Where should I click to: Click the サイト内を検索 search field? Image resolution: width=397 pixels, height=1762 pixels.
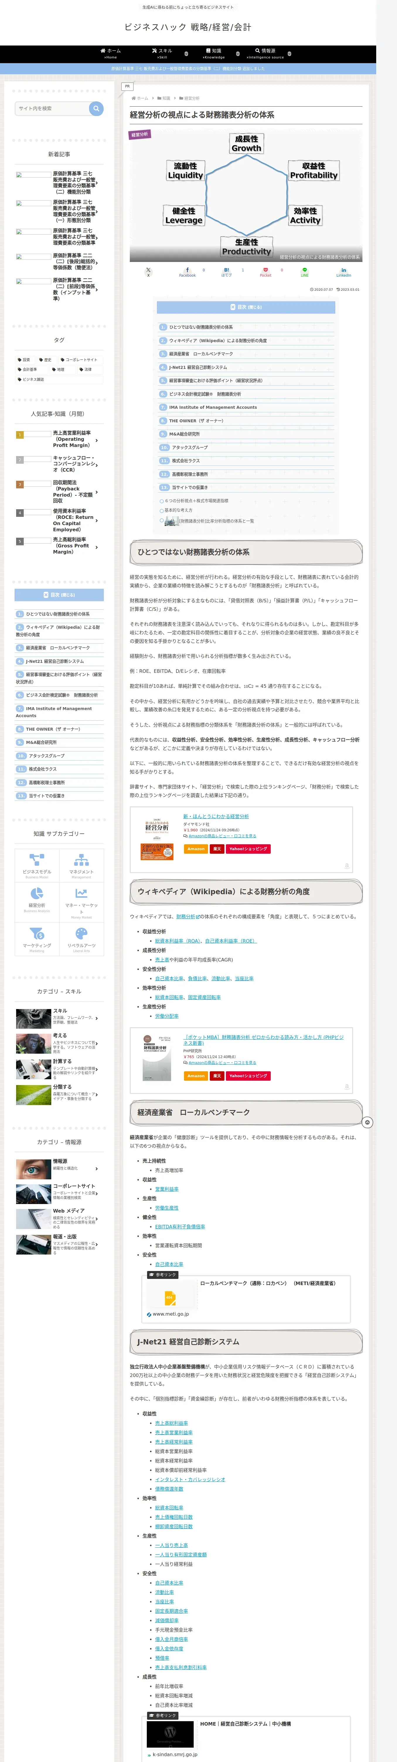point(52,108)
